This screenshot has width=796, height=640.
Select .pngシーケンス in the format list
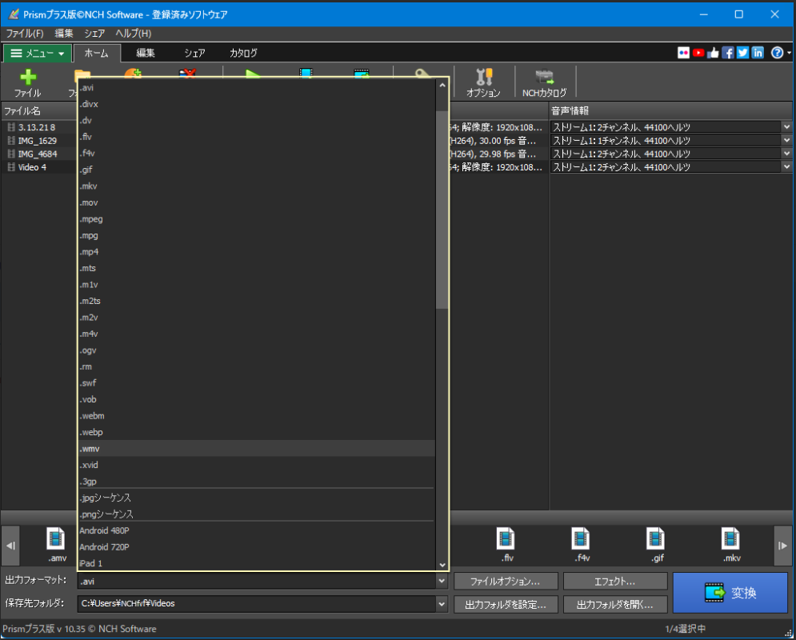pyautogui.click(x=256, y=514)
